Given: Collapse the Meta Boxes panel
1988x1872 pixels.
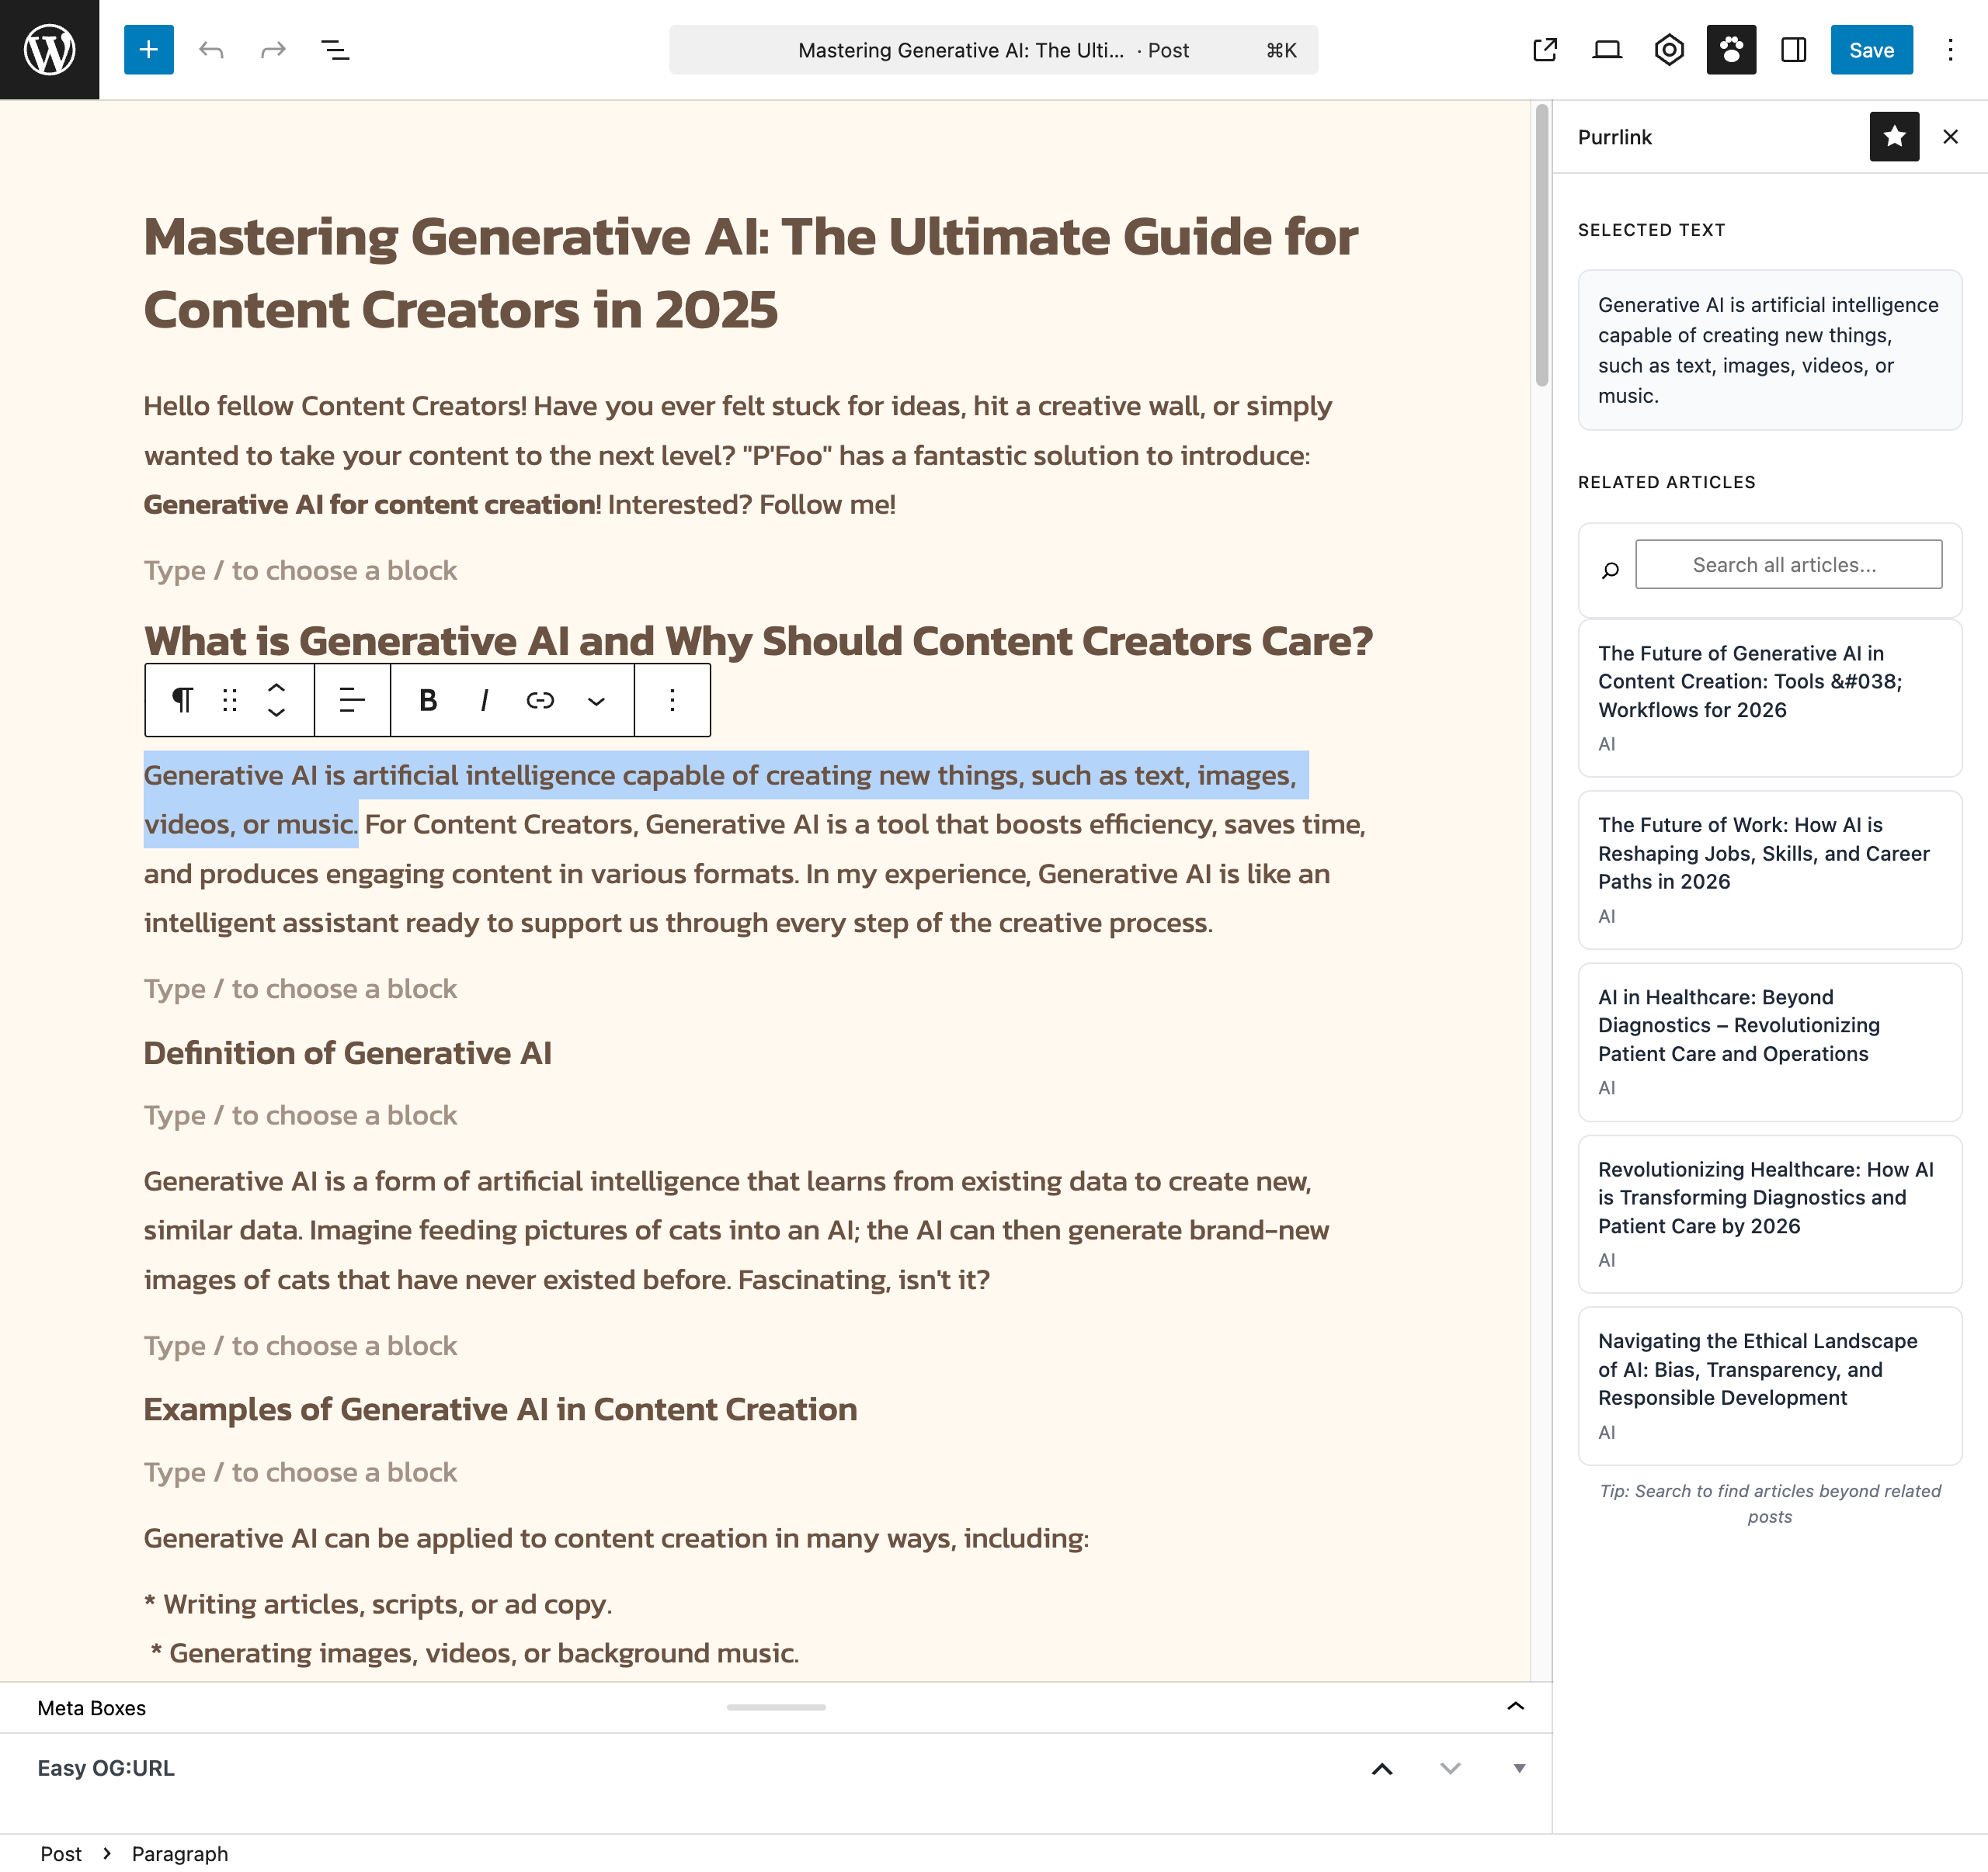Looking at the screenshot, I should (1515, 1706).
